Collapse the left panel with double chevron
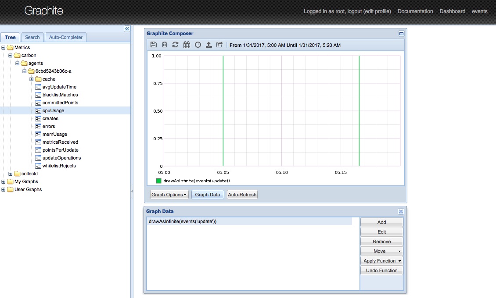The image size is (496, 298). click(x=127, y=29)
